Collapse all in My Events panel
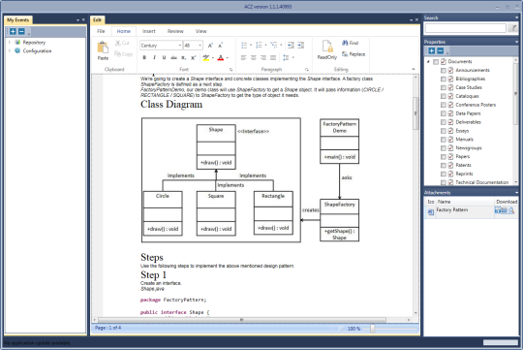 pyautogui.click(x=21, y=31)
